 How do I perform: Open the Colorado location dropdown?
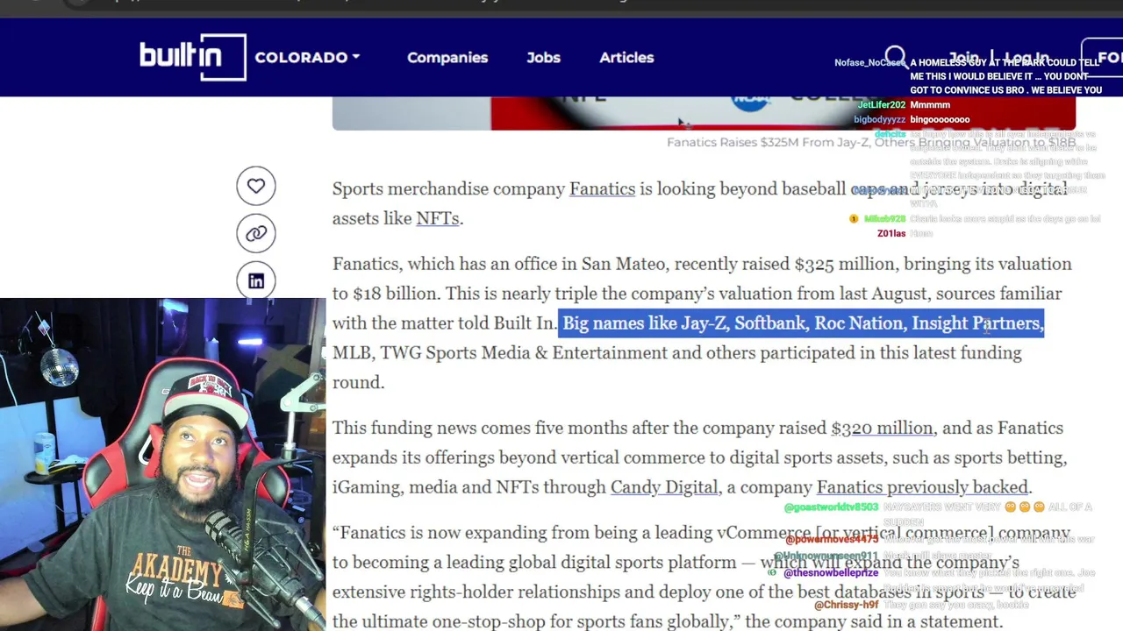click(307, 57)
